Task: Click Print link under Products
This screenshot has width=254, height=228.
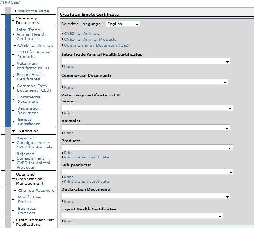Action: click(68, 152)
